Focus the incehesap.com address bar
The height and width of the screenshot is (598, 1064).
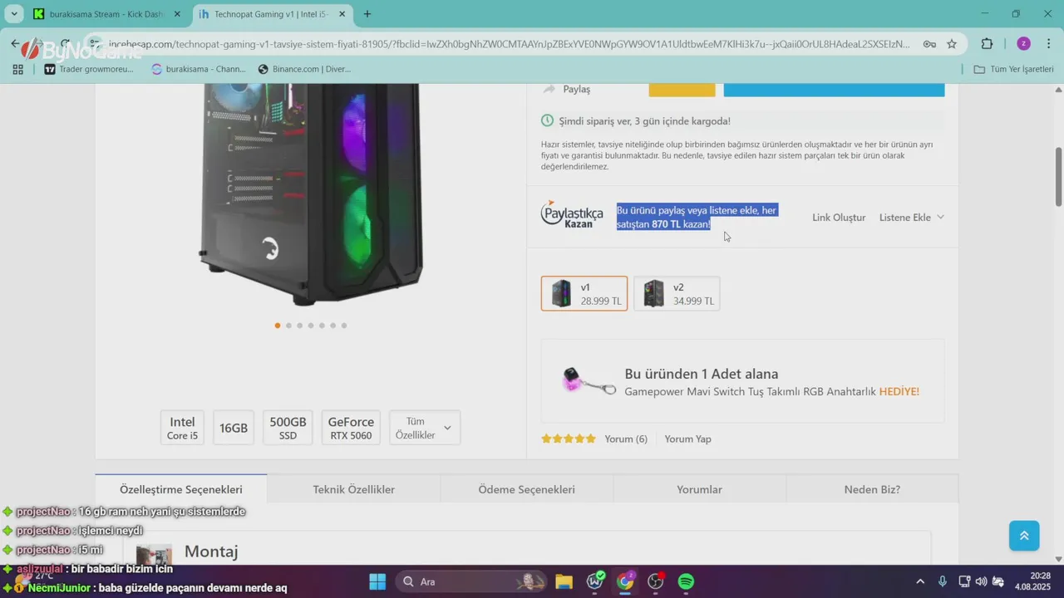coord(509,44)
